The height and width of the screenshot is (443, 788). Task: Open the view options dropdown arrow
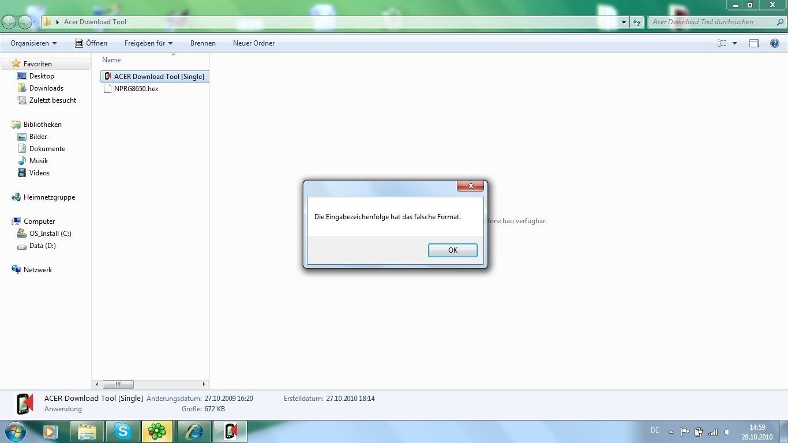coord(734,43)
